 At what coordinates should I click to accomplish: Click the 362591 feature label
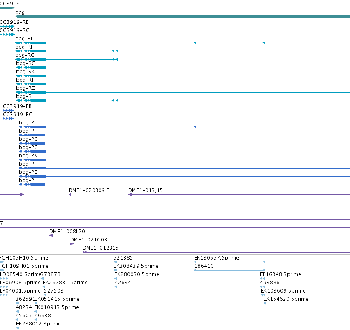pos(25,299)
